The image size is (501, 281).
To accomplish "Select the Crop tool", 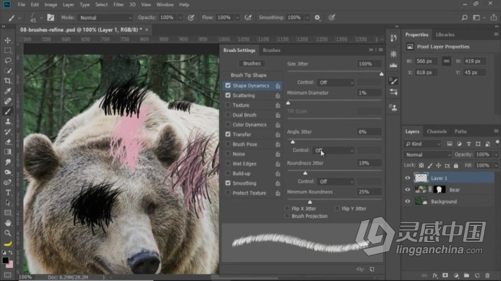I will click(x=8, y=81).
